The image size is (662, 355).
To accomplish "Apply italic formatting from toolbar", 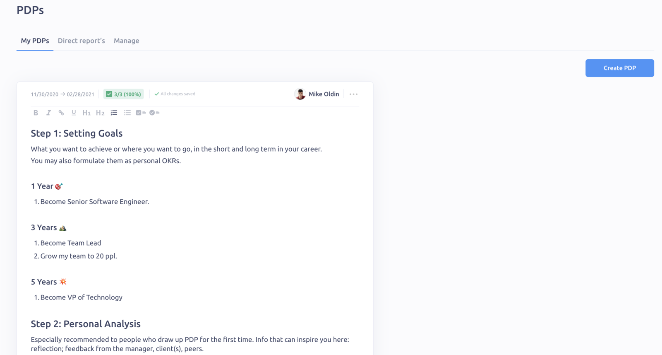I will coord(48,113).
